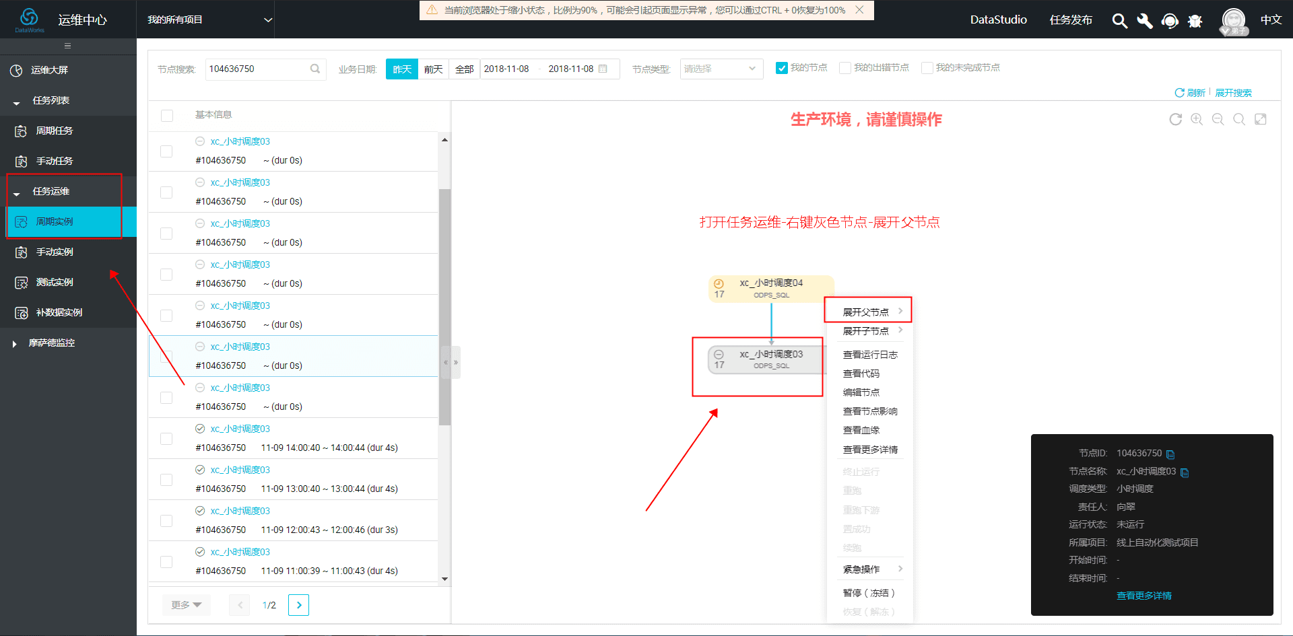Select the 前天 date filter
The width and height of the screenshot is (1293, 636).
433,69
